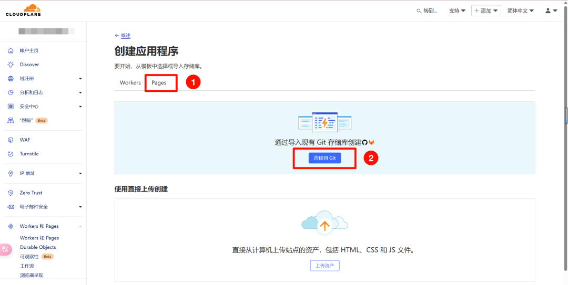
Task: Click the 跟踪 Beta badge
Action: pos(42,120)
